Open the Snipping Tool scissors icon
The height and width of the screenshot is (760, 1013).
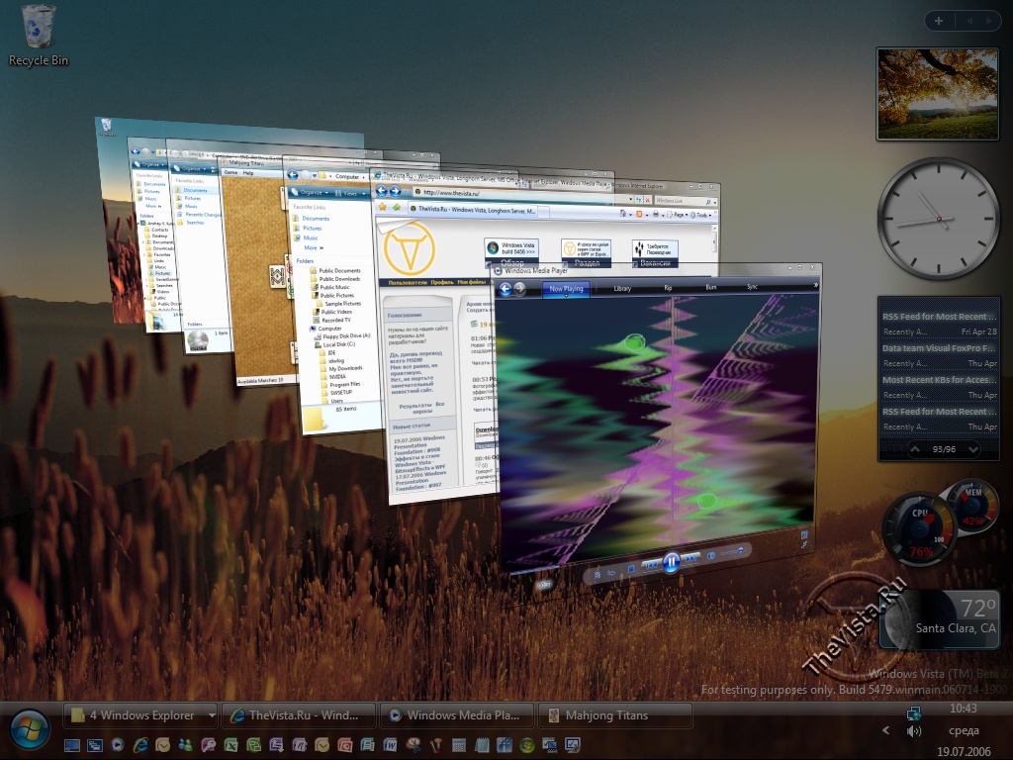(x=413, y=745)
